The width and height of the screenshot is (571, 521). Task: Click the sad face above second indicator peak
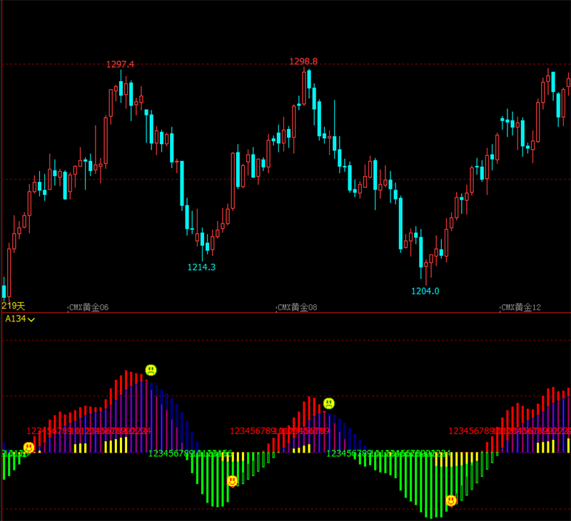329,403
